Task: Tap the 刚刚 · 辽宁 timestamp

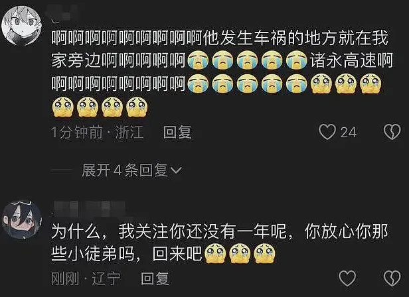Action: [86, 278]
